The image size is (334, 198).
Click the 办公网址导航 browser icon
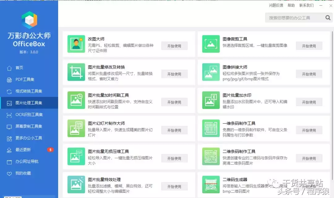click(x=9, y=162)
